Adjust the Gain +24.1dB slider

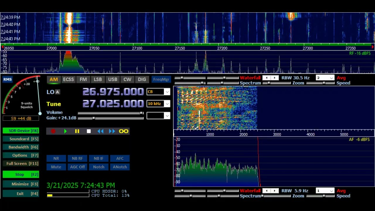coord(110,118)
